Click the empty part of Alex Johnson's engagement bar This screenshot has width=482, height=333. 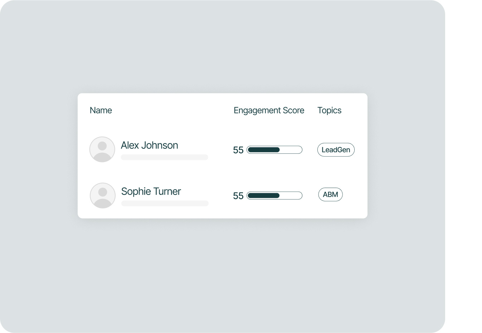pos(291,150)
